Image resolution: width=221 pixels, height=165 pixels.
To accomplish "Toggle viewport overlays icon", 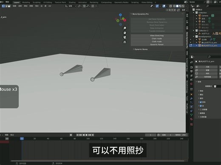I will click(x=164, y=6).
